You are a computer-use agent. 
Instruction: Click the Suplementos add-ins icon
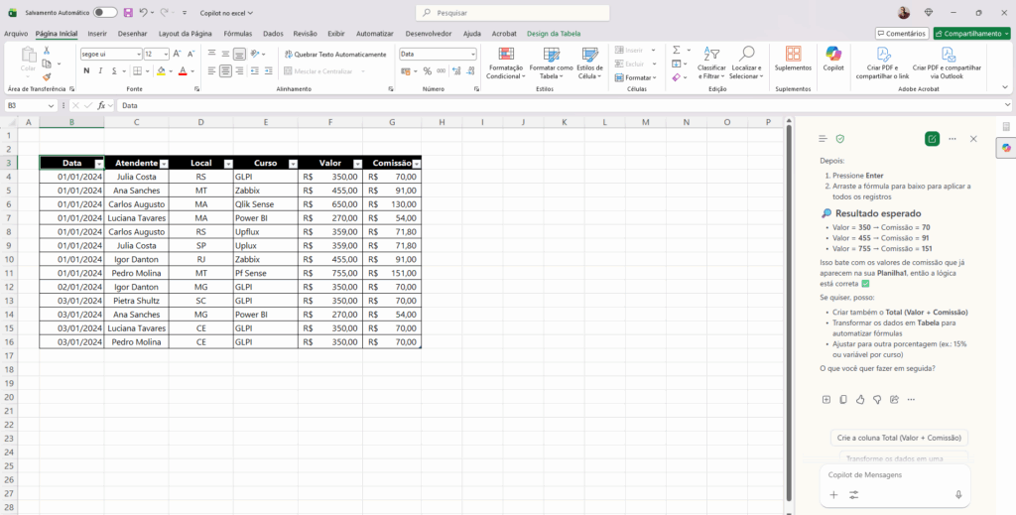point(793,59)
